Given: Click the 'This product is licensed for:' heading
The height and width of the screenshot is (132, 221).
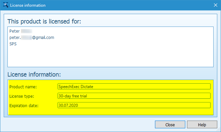Looking at the screenshot, I should [44, 21].
